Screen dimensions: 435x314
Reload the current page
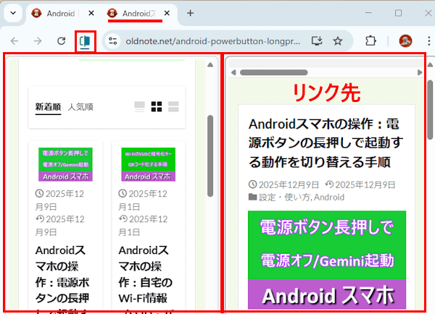point(62,41)
